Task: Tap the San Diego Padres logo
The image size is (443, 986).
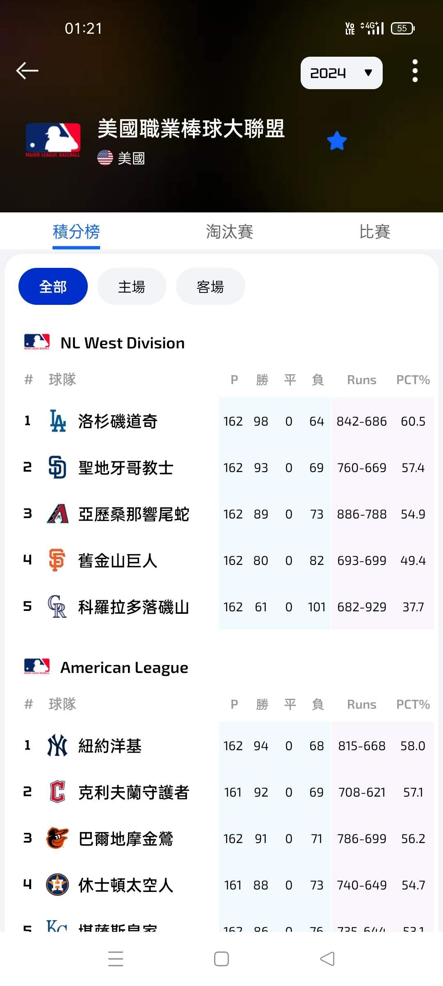Action: (x=57, y=467)
